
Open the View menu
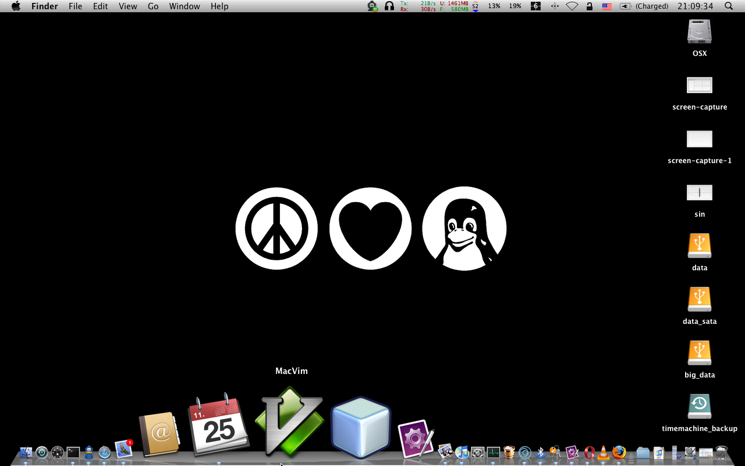click(x=128, y=6)
